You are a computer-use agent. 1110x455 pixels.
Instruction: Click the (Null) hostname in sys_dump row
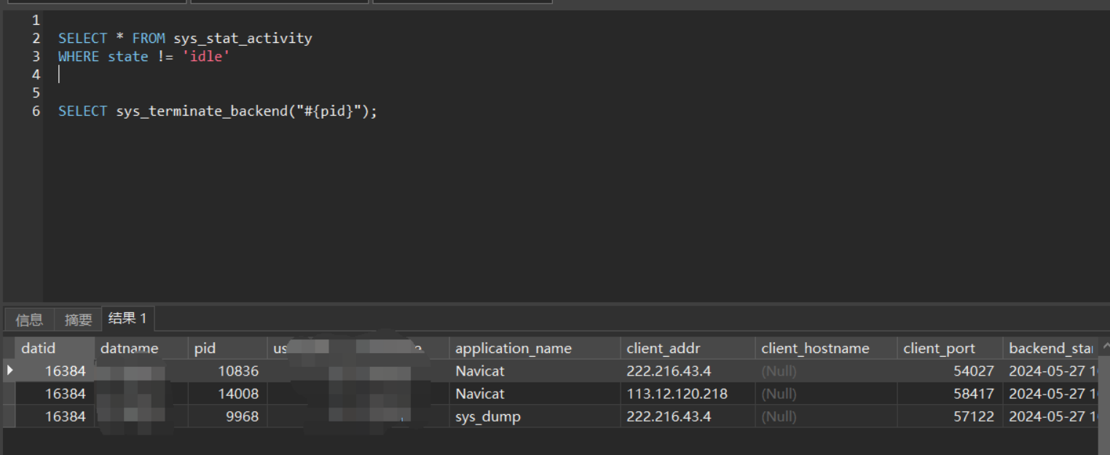pos(826,416)
